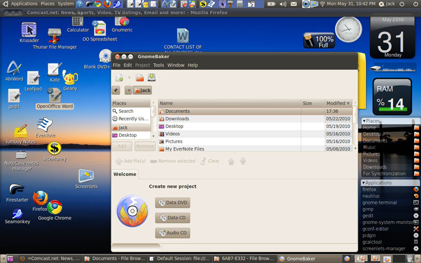The height and width of the screenshot is (263, 421).
Task: Open the Tomboy Notes desktop icon
Action: point(20,134)
